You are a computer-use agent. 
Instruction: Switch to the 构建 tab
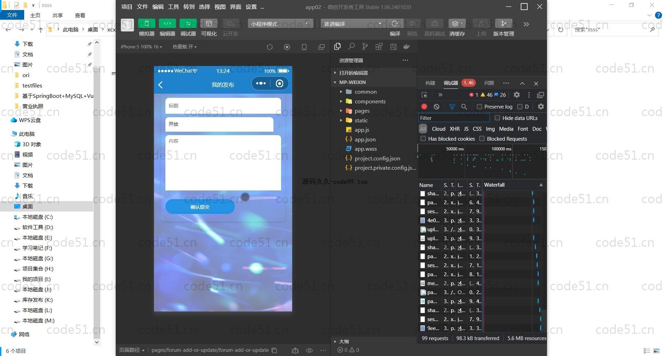[430, 83]
